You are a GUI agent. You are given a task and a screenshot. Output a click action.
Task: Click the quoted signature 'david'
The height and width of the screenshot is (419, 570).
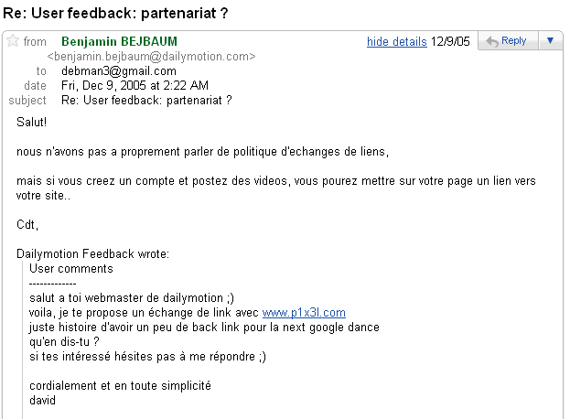click(x=43, y=400)
